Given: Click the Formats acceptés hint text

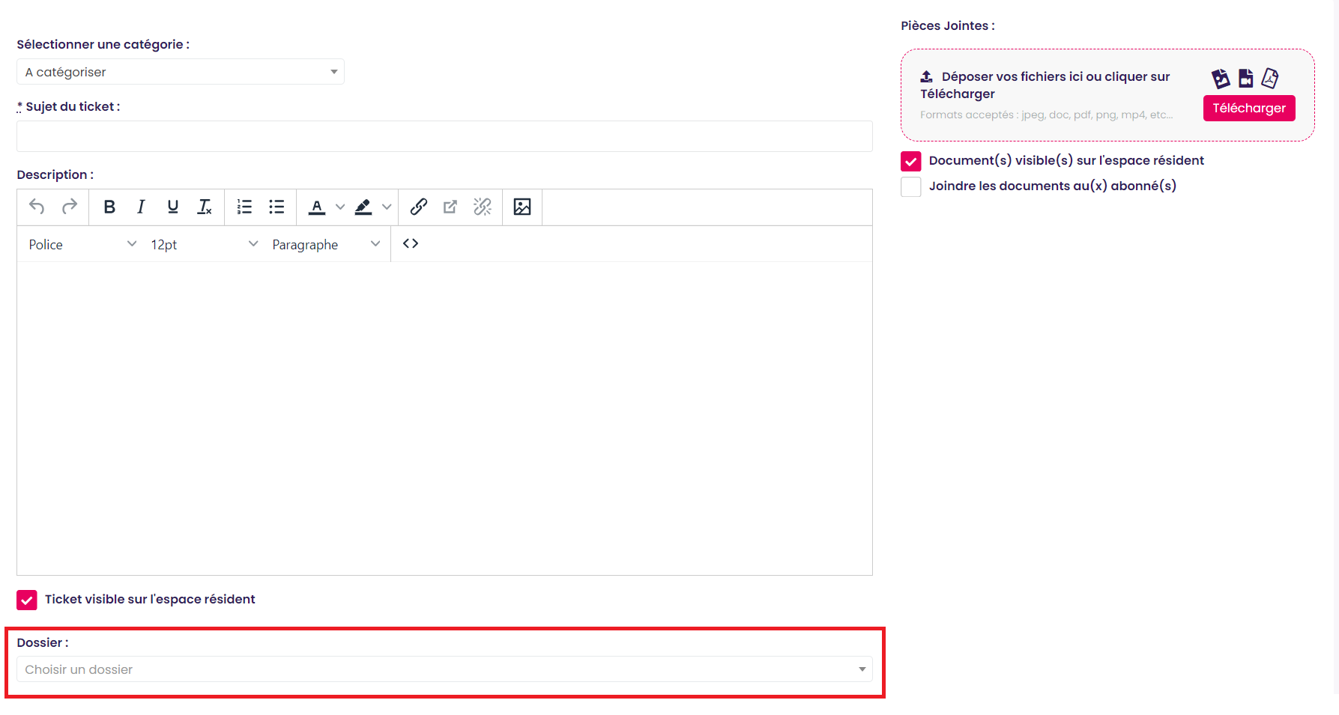Looking at the screenshot, I should click(1047, 115).
